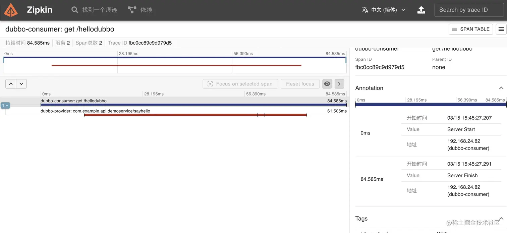Click the 61.505ms duration of dubbo-provider

point(337,111)
